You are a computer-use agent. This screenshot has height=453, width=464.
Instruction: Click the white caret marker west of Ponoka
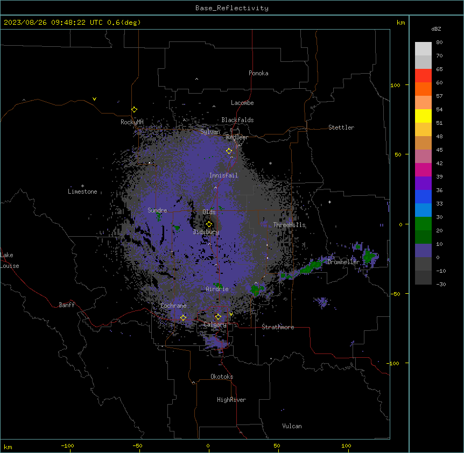[x=197, y=79]
